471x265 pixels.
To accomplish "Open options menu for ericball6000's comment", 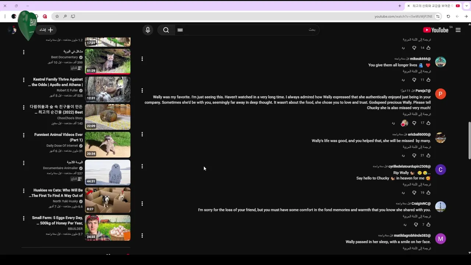I will (142, 134).
